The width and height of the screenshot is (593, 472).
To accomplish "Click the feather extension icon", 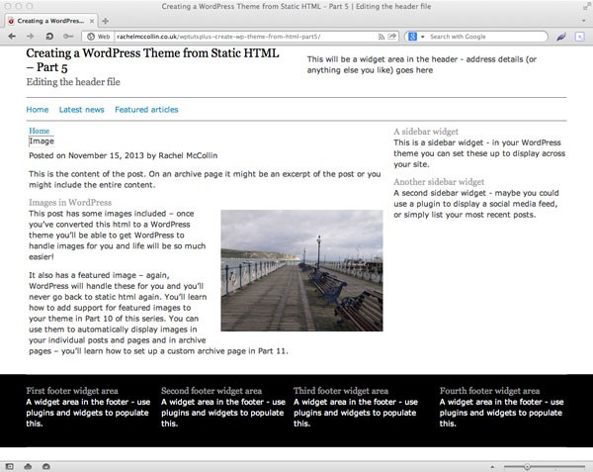I will click(x=561, y=37).
